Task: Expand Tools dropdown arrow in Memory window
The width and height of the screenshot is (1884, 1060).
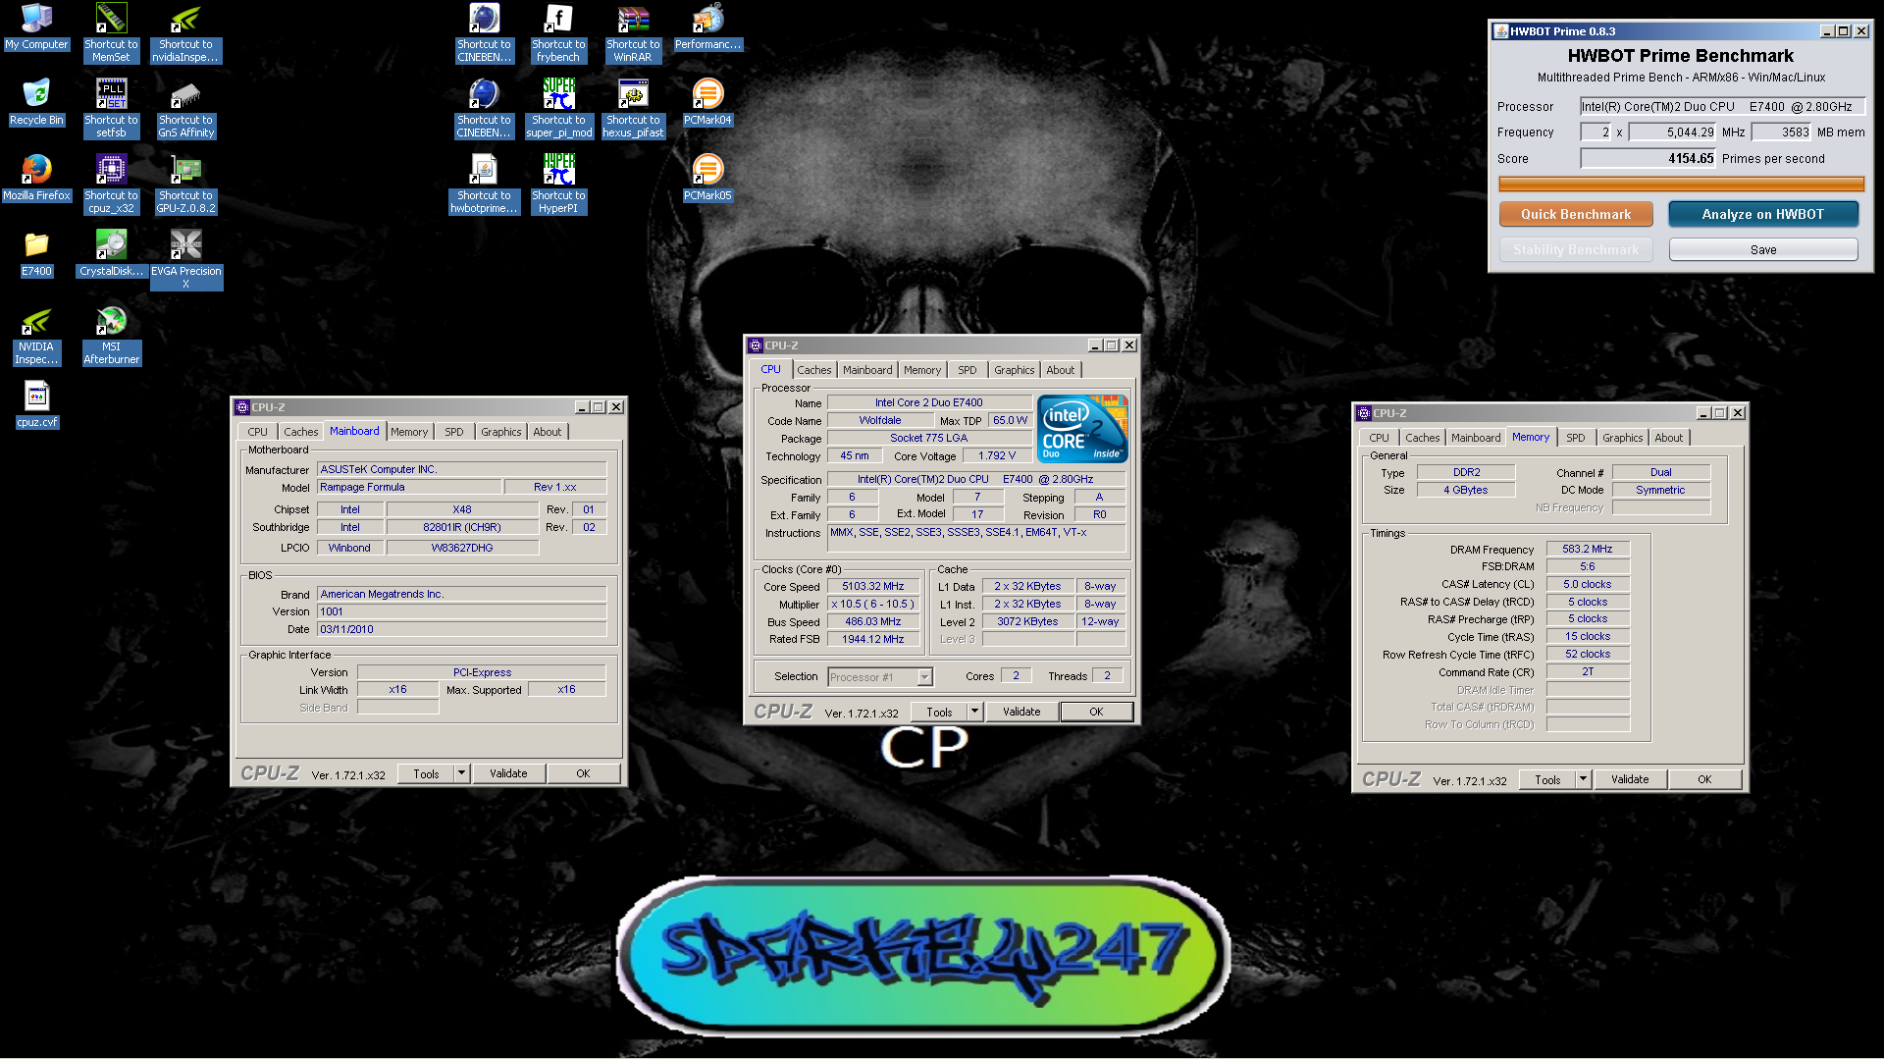Action: [1583, 779]
